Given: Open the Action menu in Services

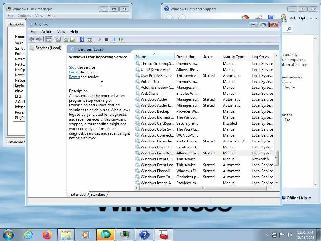Looking at the screenshot, I should coord(47,32).
